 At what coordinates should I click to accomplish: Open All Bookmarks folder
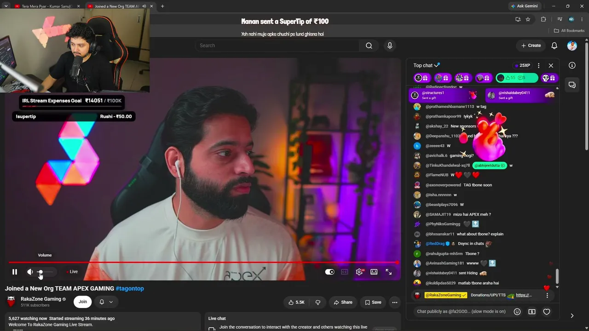coord(569,31)
